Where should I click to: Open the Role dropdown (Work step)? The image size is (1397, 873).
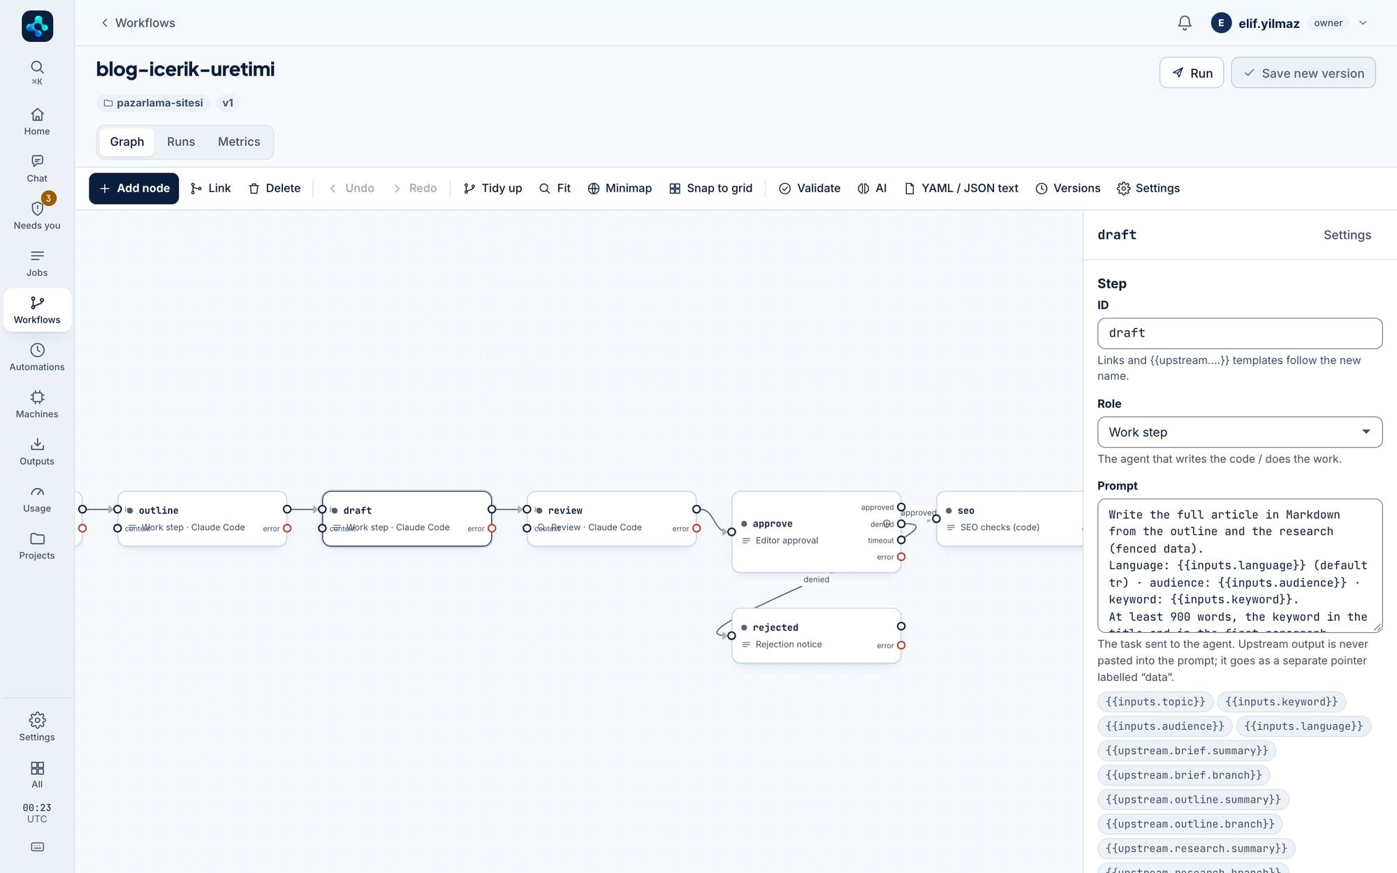coord(1240,432)
